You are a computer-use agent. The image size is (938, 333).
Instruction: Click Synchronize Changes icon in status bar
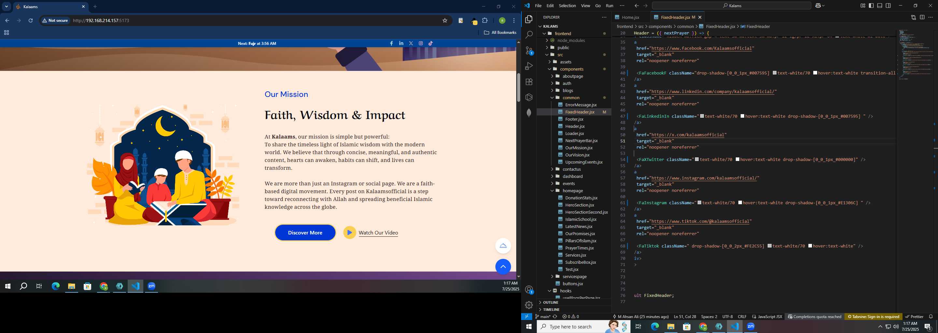click(x=555, y=317)
